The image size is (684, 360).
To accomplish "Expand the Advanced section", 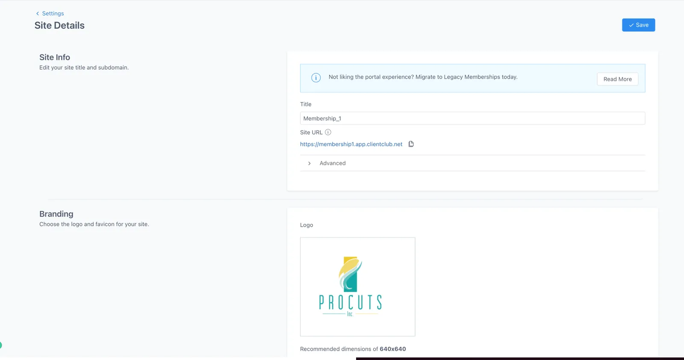I will [x=472, y=163].
